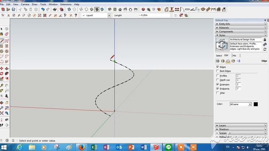The image size is (269, 151).
Task: Enable the Jitter checkbox
Action: tap(218, 93)
